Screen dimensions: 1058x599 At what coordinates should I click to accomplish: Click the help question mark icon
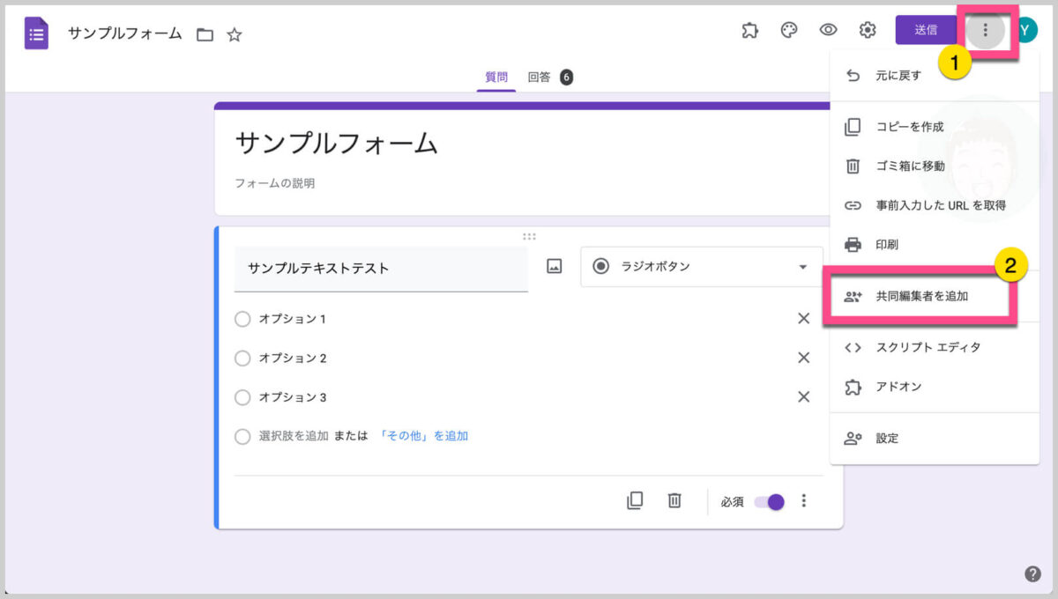coord(1033,574)
